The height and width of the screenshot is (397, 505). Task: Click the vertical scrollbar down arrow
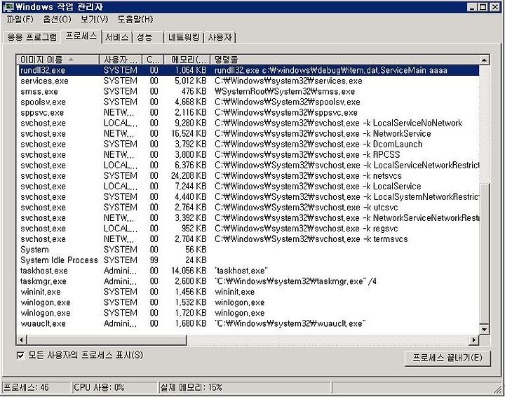(484, 329)
